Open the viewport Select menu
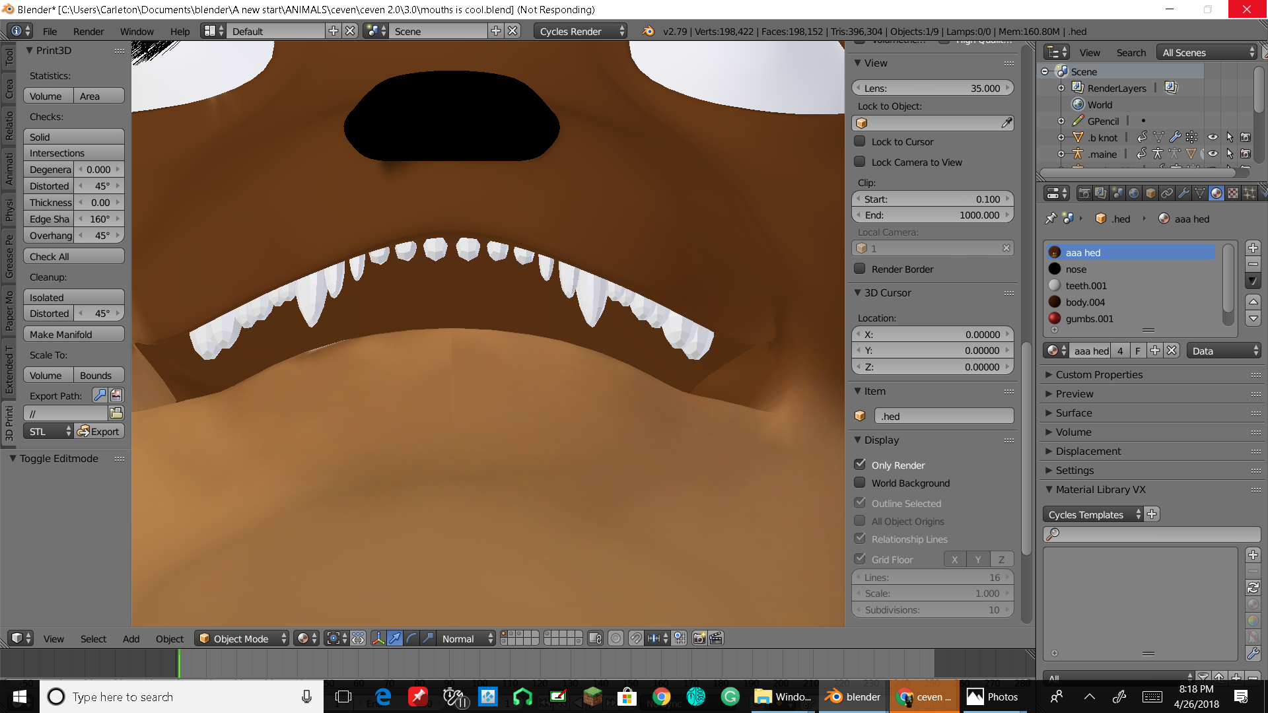This screenshot has height=713, width=1268. click(93, 638)
